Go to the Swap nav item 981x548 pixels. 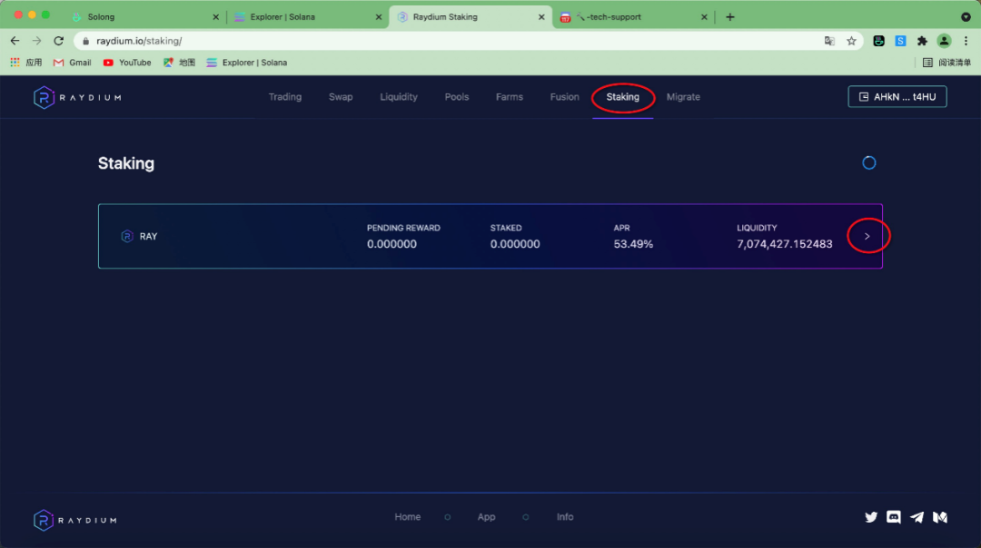(x=341, y=97)
